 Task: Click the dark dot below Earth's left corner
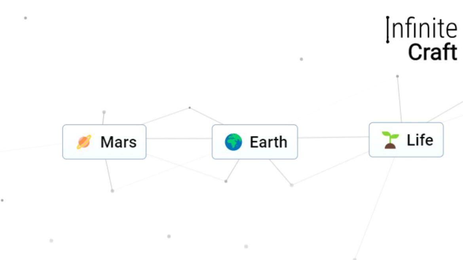[x=226, y=181]
